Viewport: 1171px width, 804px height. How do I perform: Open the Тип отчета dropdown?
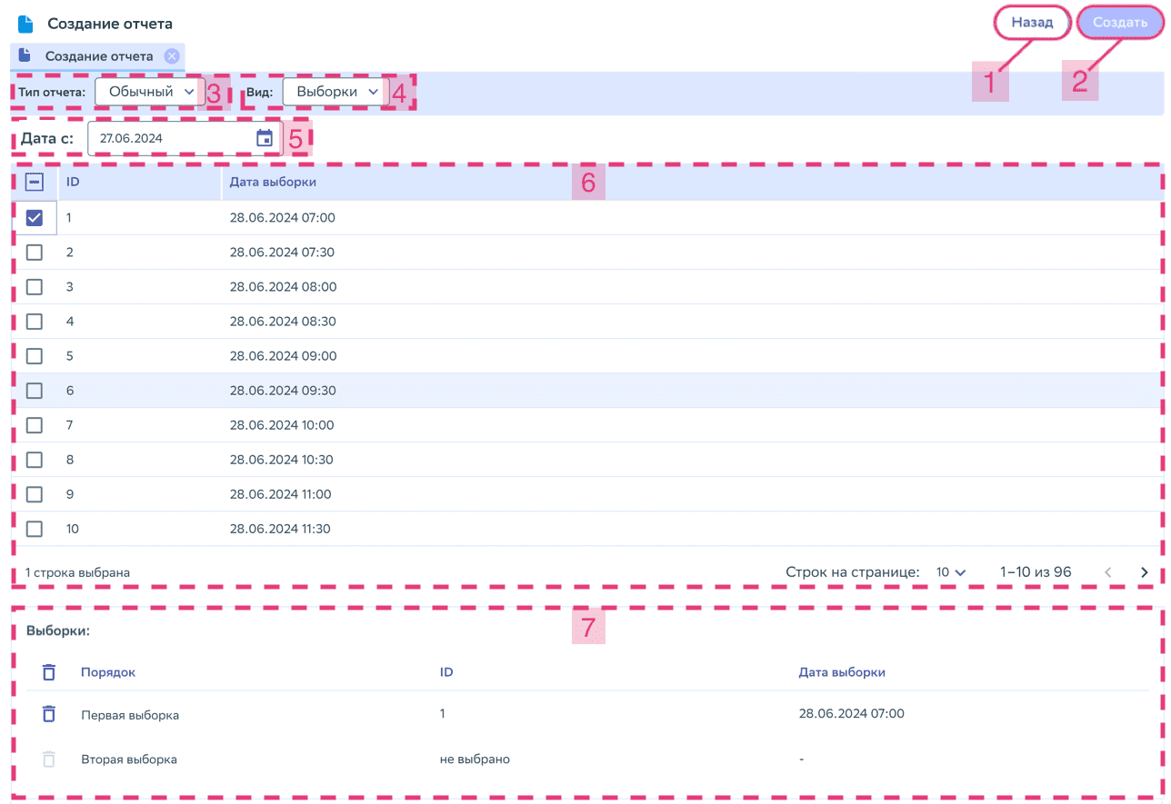(150, 92)
